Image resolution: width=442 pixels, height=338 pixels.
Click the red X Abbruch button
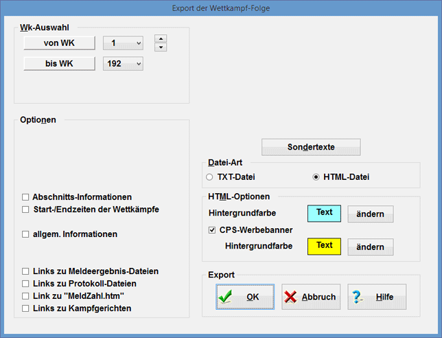pyautogui.click(x=309, y=297)
